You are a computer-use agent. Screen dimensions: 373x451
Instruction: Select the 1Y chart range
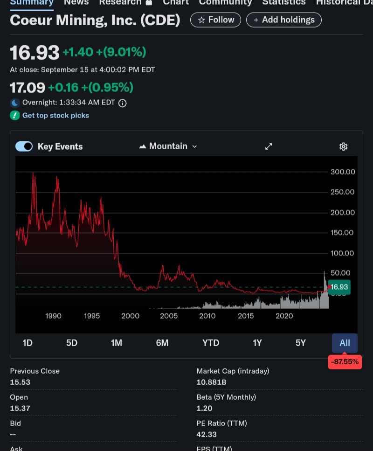[257, 343]
